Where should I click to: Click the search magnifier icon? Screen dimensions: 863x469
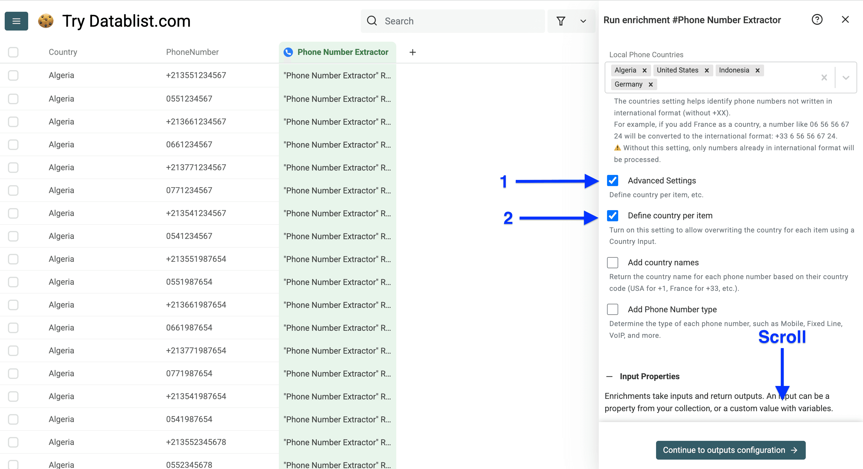point(372,21)
